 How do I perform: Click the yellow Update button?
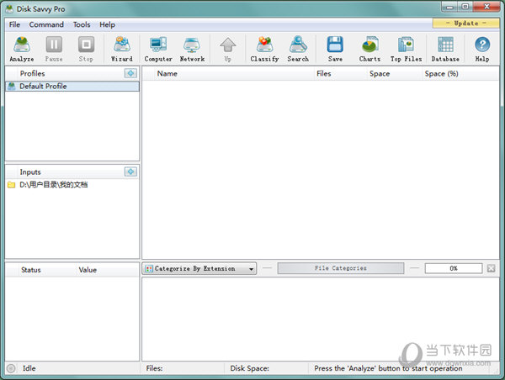465,24
